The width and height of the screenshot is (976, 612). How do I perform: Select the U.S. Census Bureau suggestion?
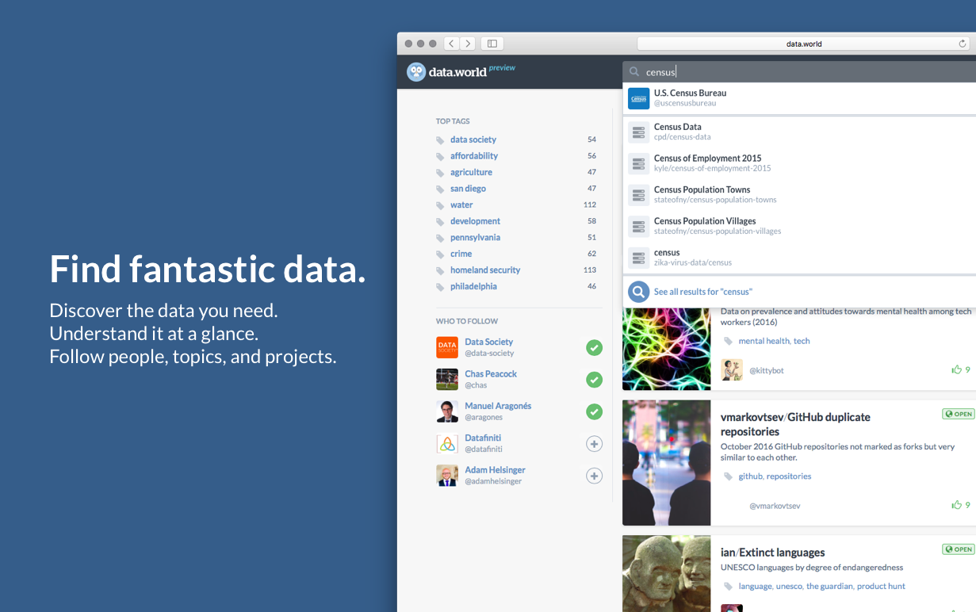coord(799,98)
